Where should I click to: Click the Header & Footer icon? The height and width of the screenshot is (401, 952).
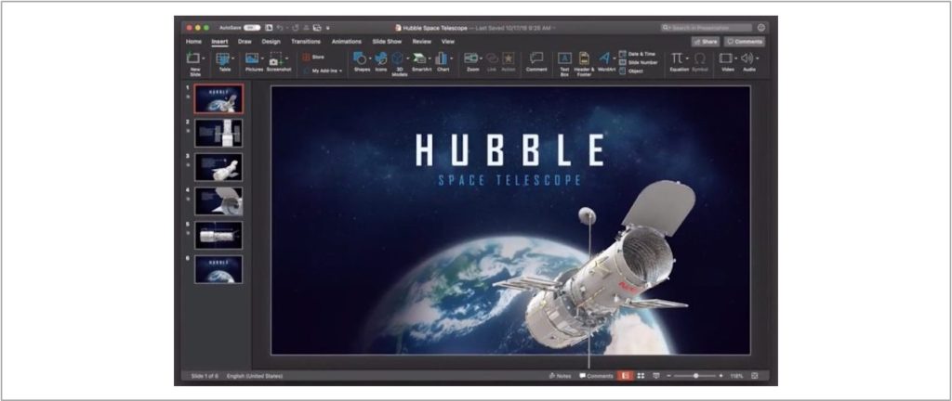[x=583, y=60]
